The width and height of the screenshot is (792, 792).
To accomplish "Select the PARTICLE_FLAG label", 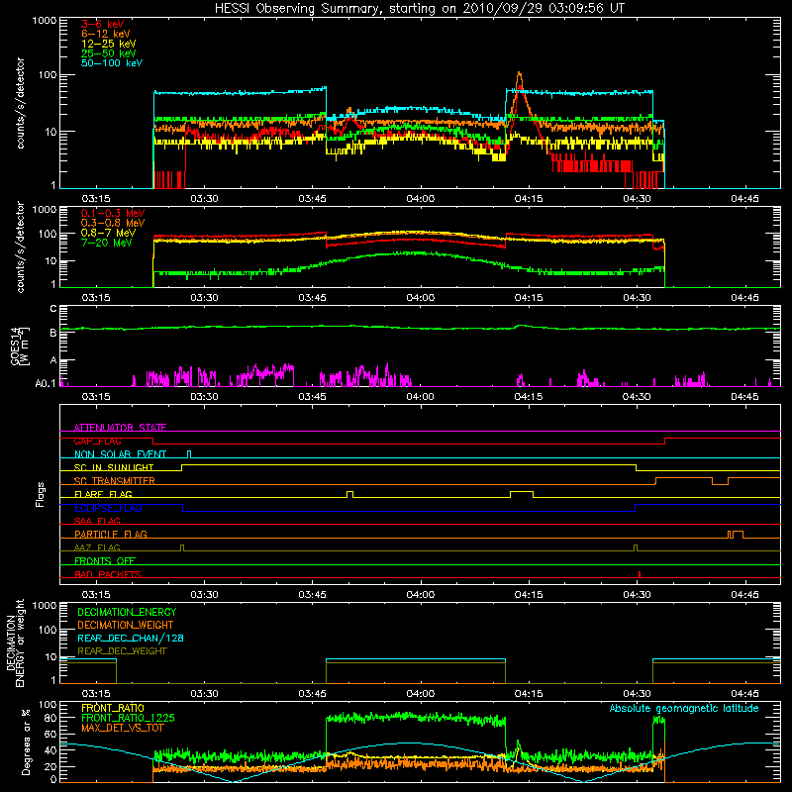I will pyautogui.click(x=111, y=534).
